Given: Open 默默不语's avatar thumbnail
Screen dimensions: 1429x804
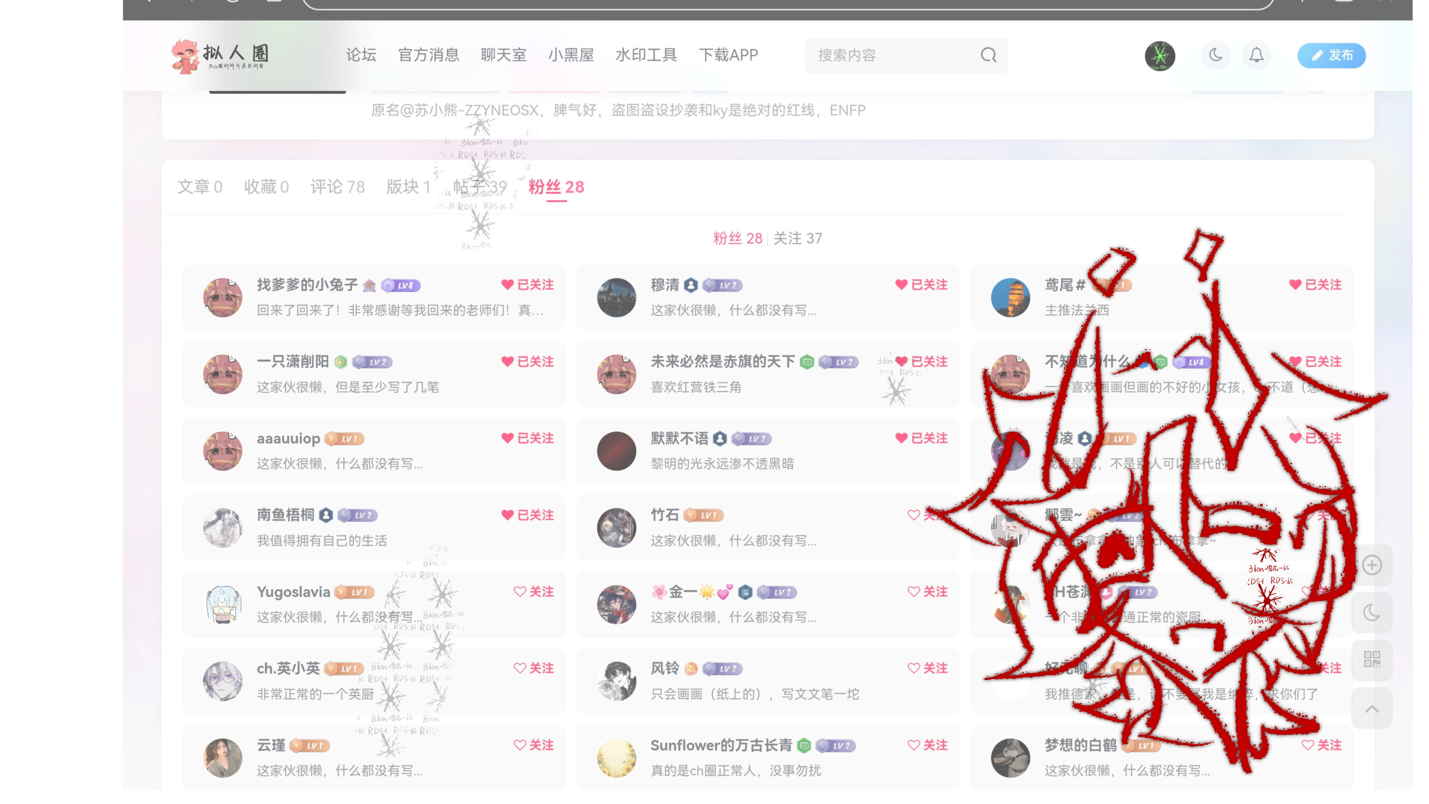Looking at the screenshot, I should pos(616,451).
